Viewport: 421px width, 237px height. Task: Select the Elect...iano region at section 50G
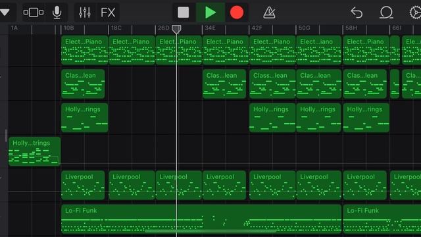tap(318, 50)
